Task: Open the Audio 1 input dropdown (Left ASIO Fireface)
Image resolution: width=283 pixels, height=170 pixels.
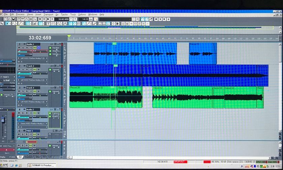Action: 33,58
